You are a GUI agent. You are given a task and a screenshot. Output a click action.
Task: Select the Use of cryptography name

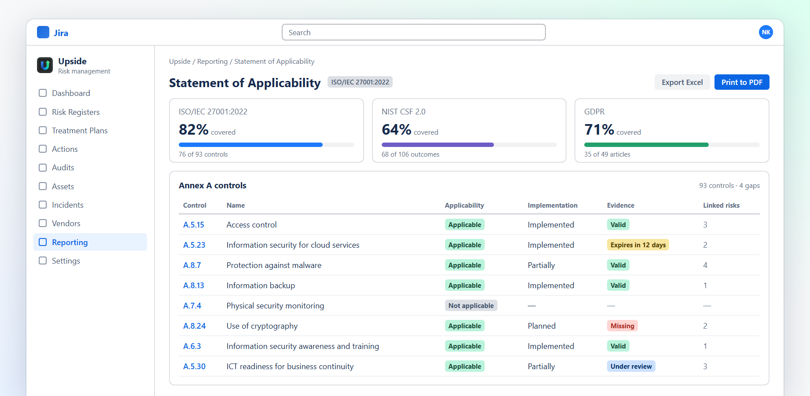point(262,326)
